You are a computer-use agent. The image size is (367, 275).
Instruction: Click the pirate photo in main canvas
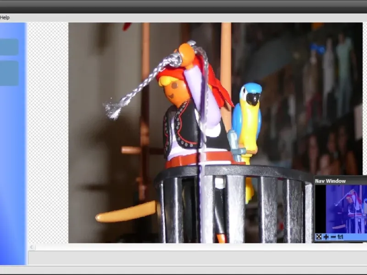(x=215, y=132)
